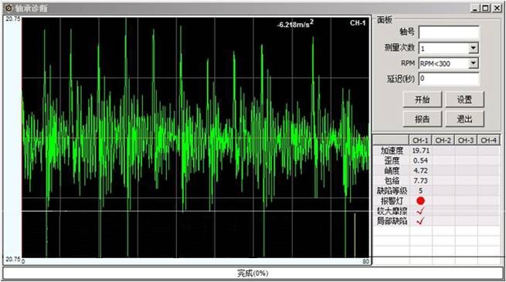Click the 开始 start button
Image resolution: width=506 pixels, height=282 pixels.
coord(422,99)
